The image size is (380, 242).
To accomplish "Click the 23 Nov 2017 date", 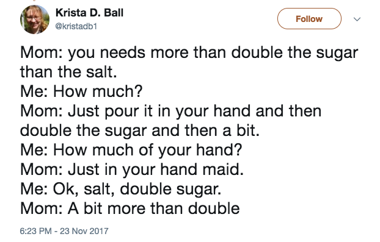I will pyautogui.click(x=84, y=231).
